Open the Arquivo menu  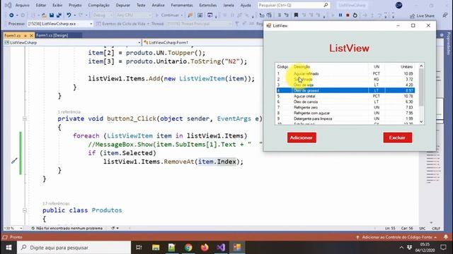pos(22,5)
